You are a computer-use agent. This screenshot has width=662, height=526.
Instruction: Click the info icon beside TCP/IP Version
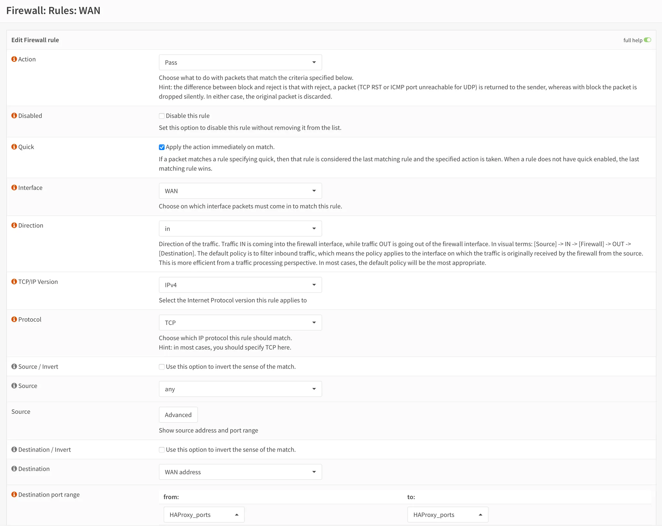[x=14, y=282]
